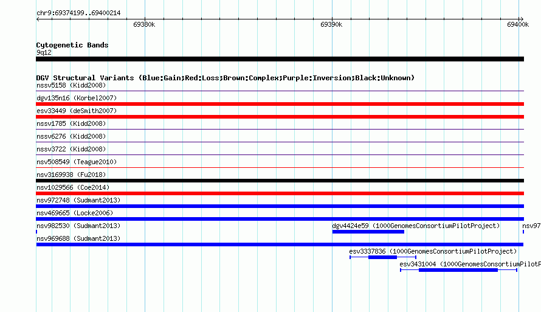
Task: Select the black 9q12 cytogenetic band bar
Action: (x=280, y=59)
